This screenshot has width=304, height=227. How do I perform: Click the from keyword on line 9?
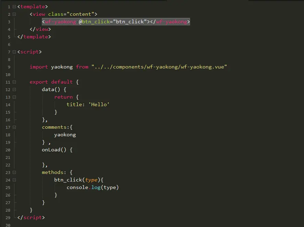click(82, 67)
